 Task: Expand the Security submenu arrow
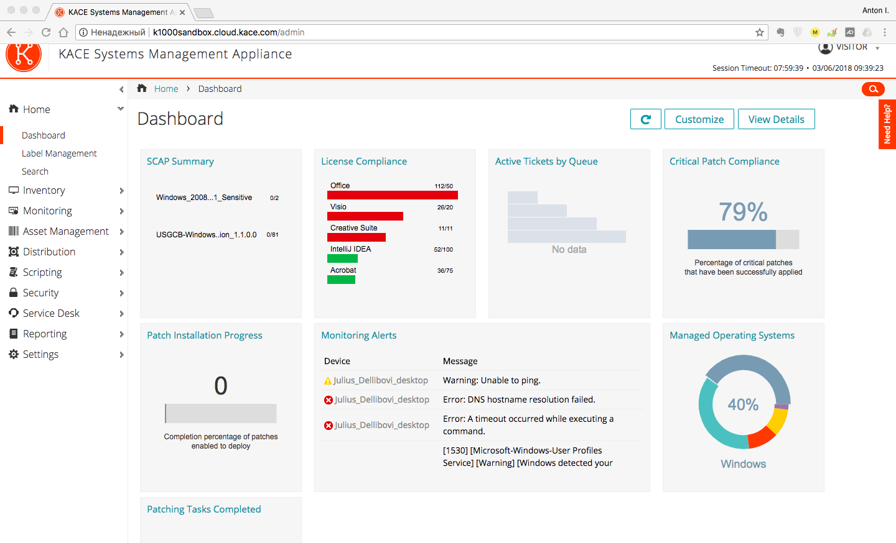coord(122,293)
